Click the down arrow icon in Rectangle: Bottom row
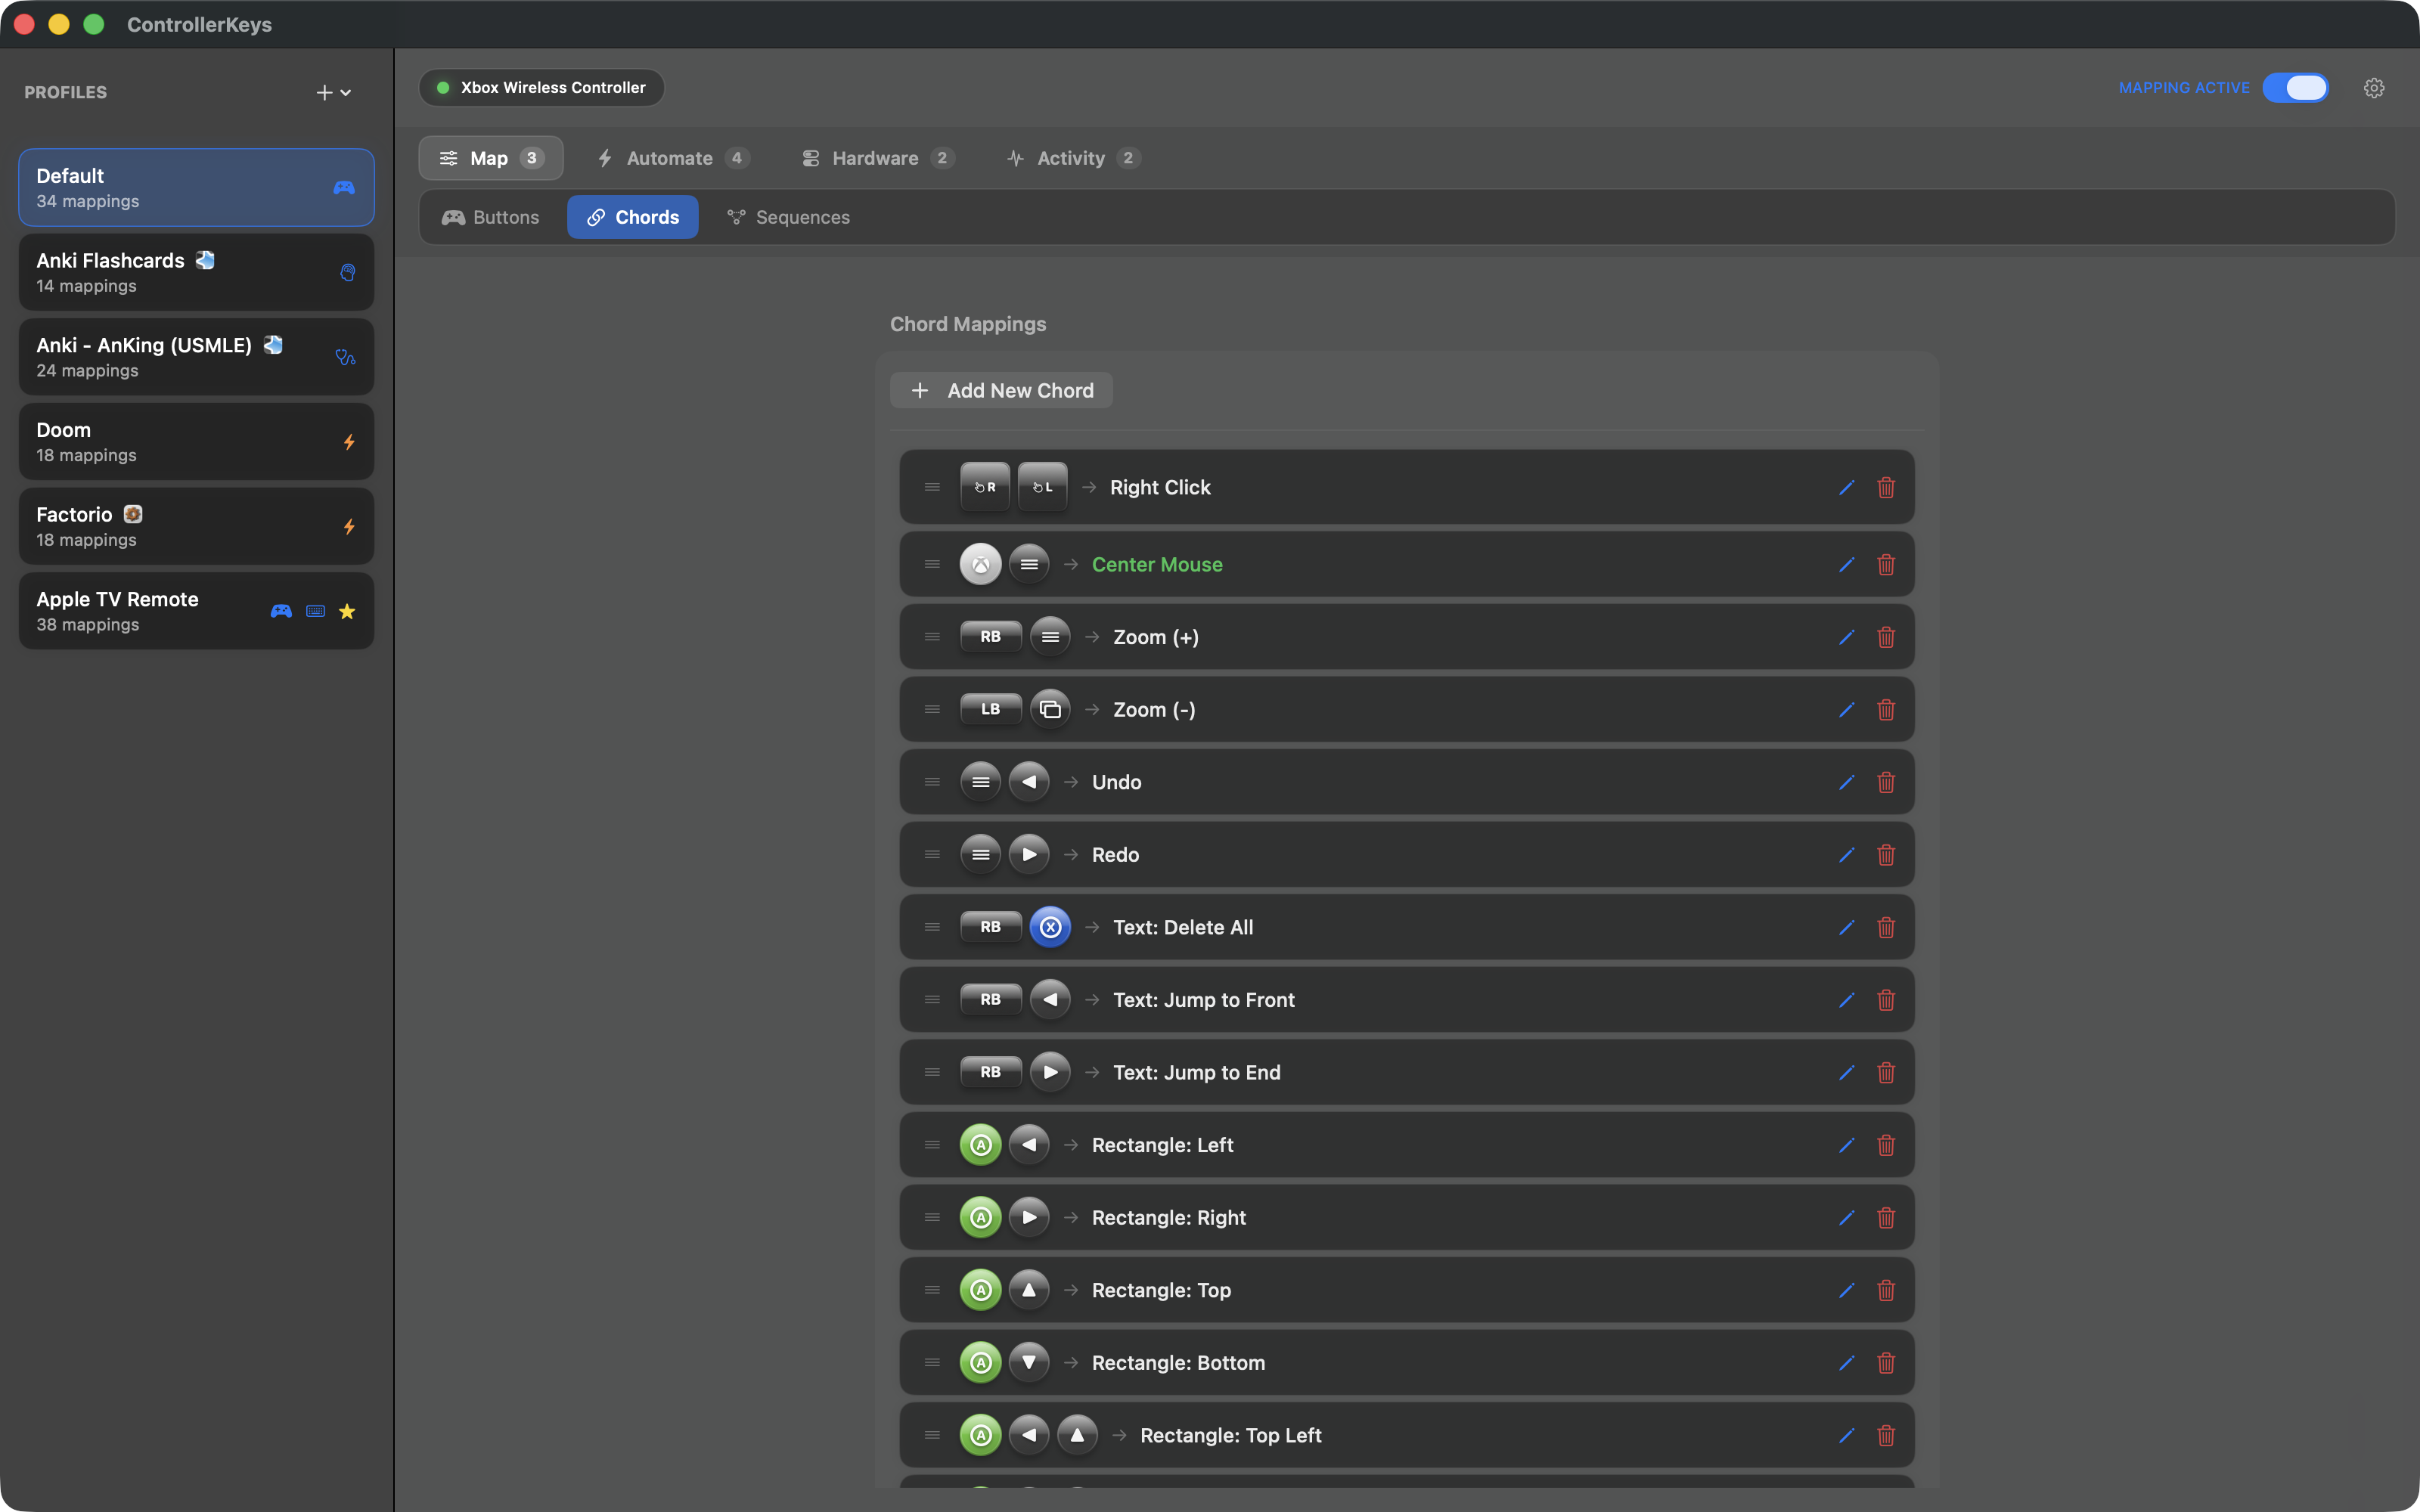Image resolution: width=2420 pixels, height=1512 pixels. coord(1029,1362)
